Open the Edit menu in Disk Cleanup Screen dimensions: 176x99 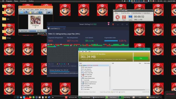point(83,51)
